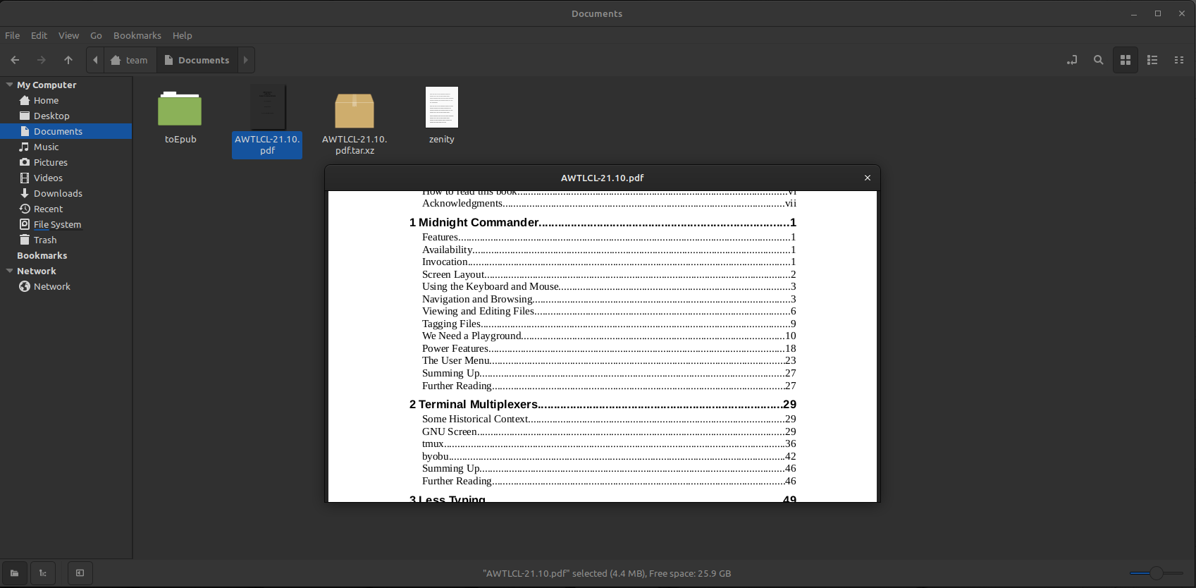Collapse the My Computer section

tap(10, 85)
